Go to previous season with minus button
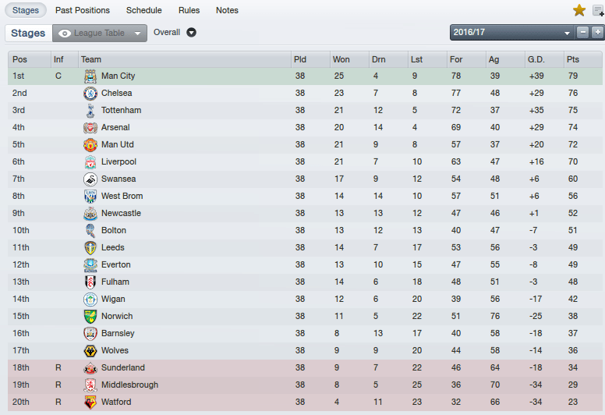This screenshot has height=415, width=605. (582, 33)
